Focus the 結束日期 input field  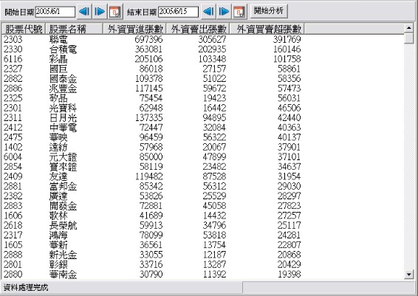click(178, 12)
